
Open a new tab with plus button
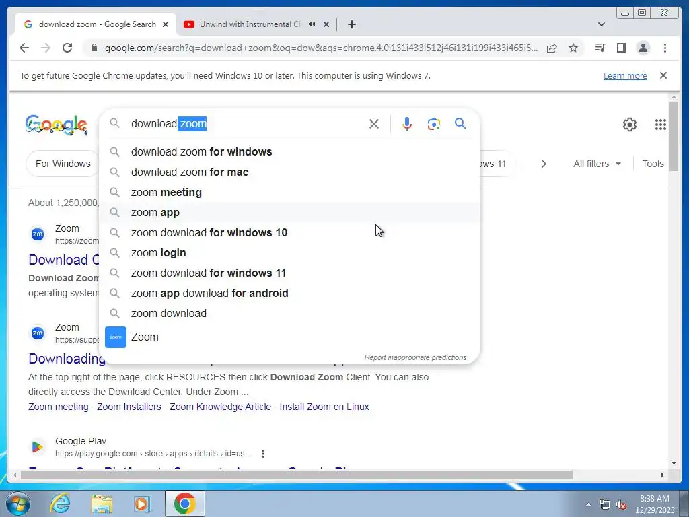pyautogui.click(x=351, y=24)
